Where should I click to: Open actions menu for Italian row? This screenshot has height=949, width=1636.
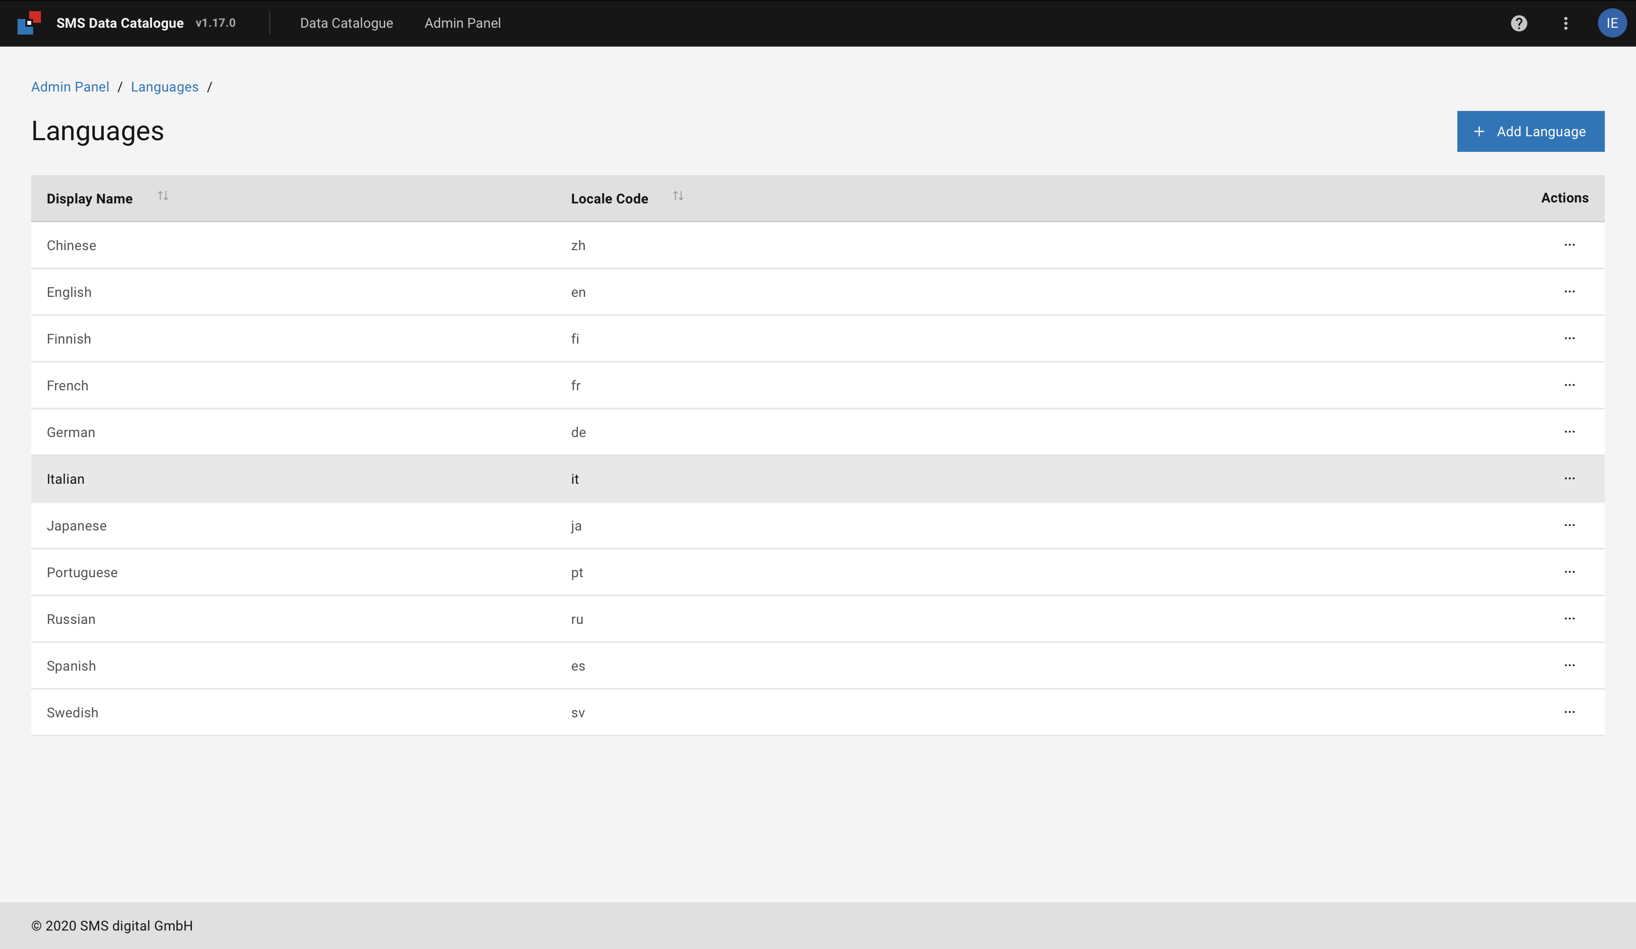[1569, 478]
